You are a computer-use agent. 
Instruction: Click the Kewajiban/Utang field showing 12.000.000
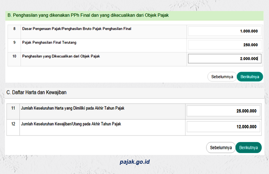point(224,126)
